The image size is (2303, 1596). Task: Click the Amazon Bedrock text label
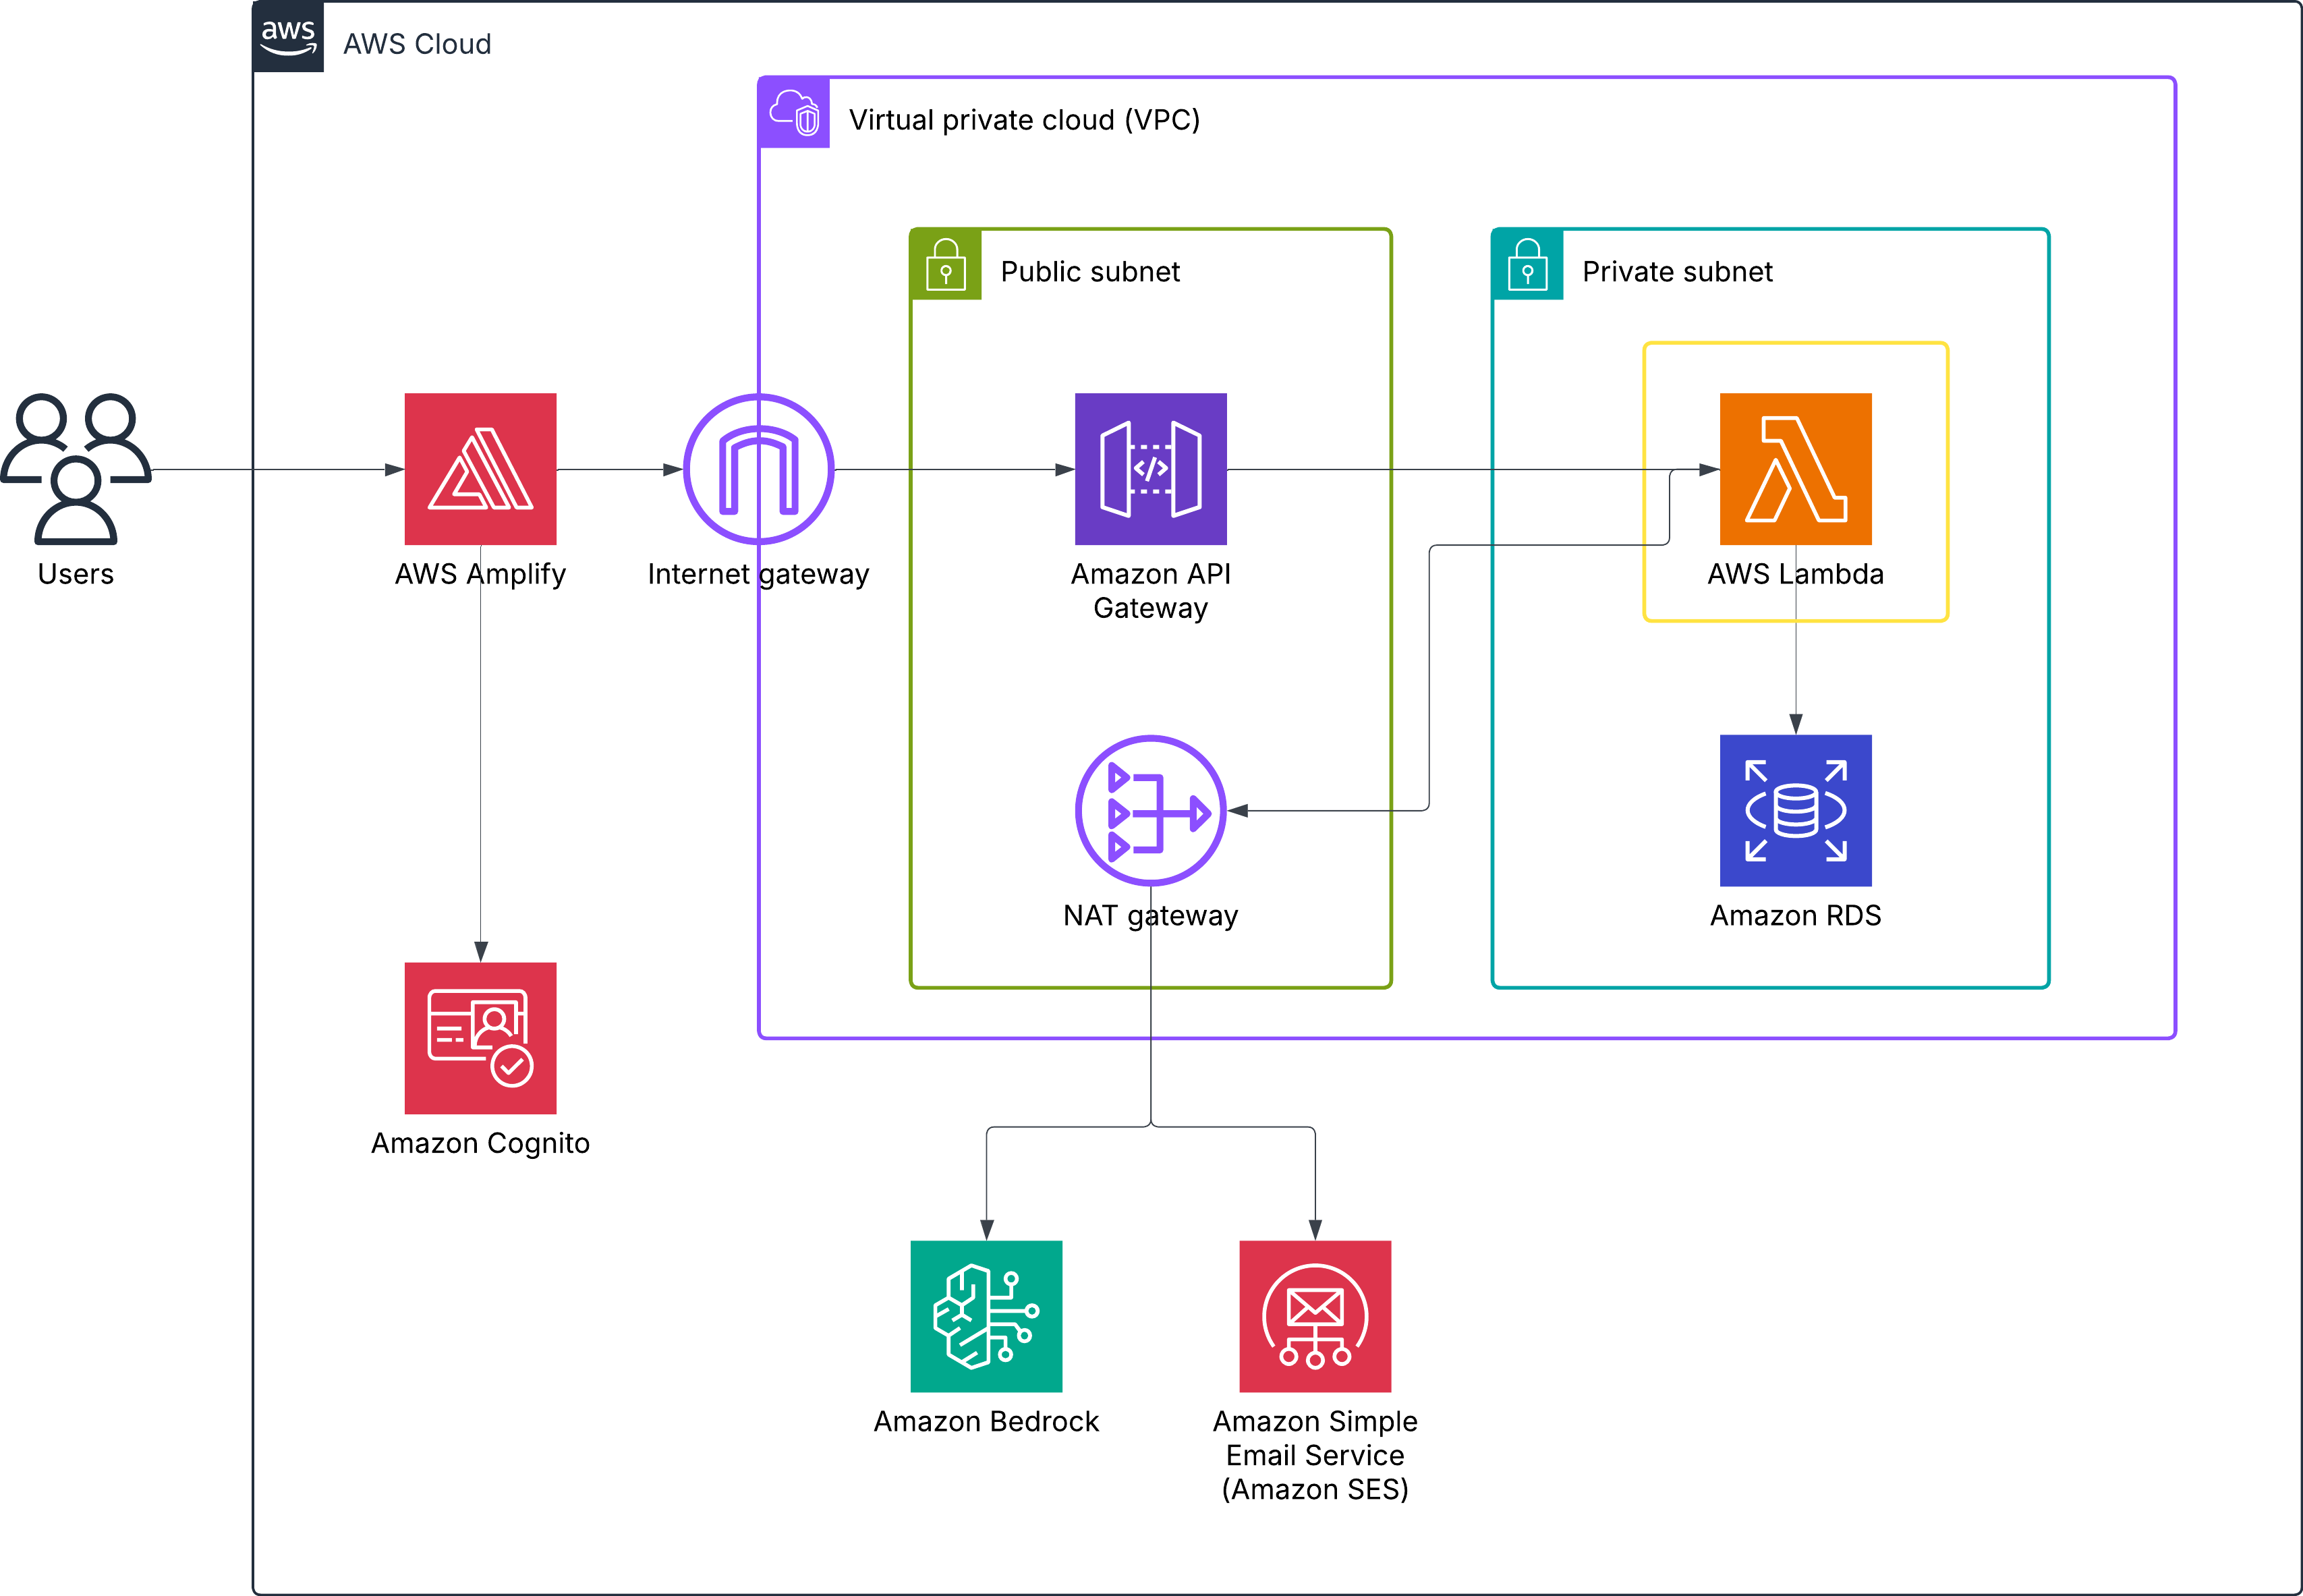coord(986,1421)
